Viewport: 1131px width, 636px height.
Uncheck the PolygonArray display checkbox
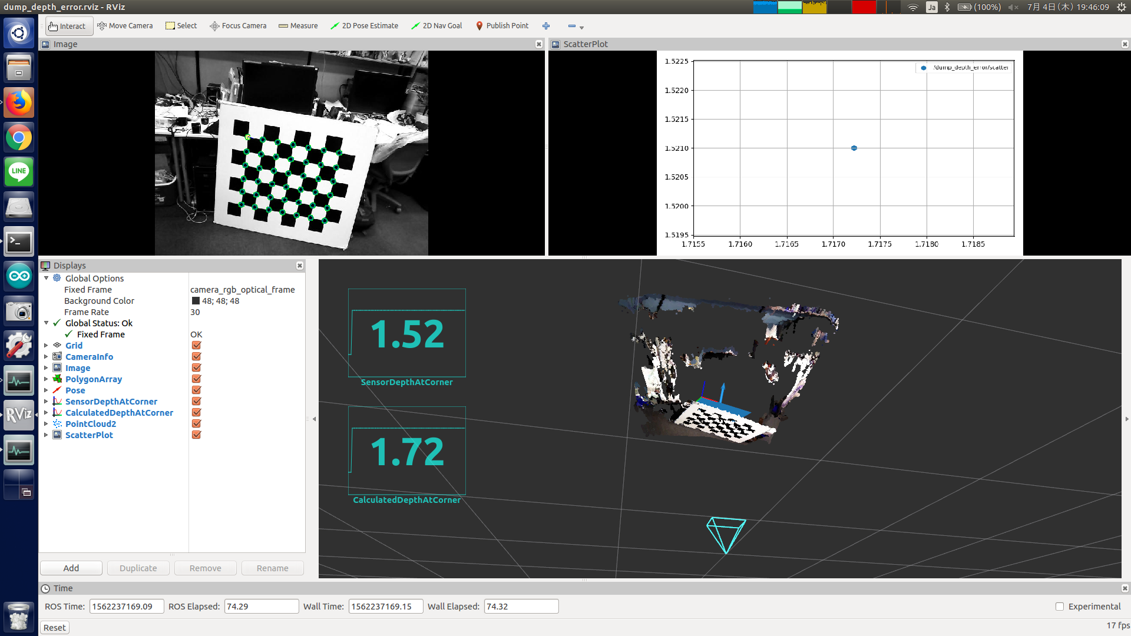click(196, 379)
